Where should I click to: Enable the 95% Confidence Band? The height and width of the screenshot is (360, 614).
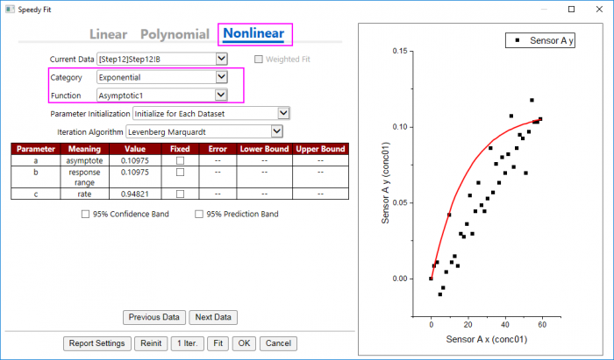(x=85, y=214)
